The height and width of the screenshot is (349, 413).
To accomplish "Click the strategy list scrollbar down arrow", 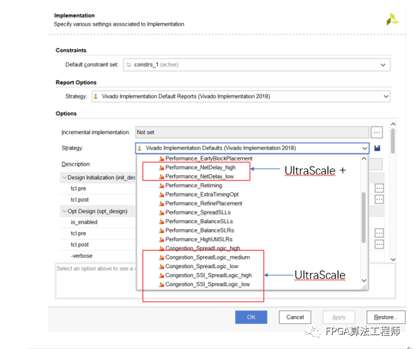I will tap(364, 281).
